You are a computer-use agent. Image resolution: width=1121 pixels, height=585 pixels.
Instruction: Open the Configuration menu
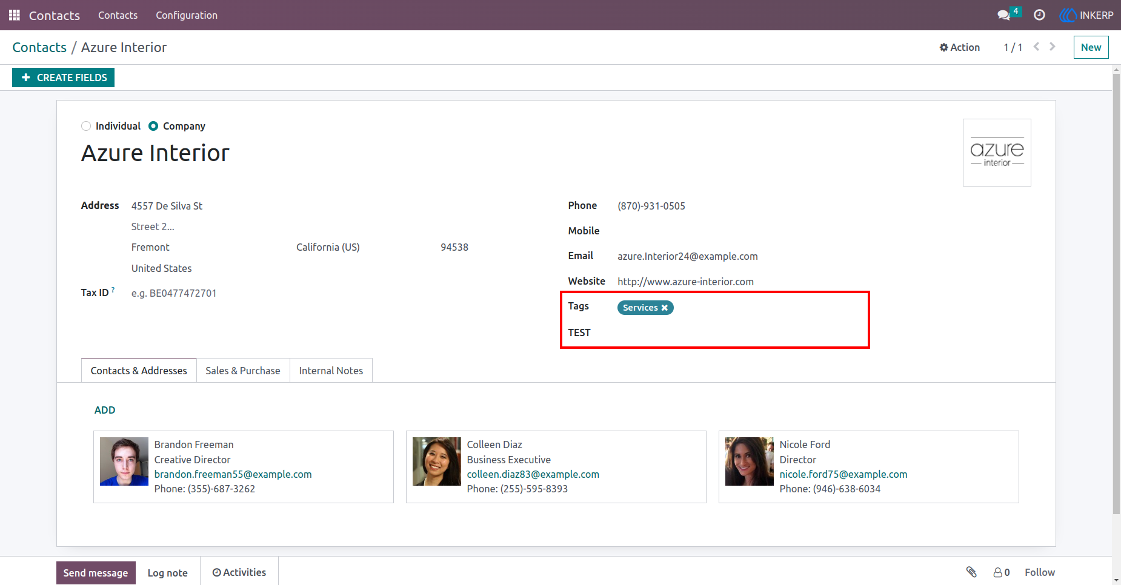point(187,15)
